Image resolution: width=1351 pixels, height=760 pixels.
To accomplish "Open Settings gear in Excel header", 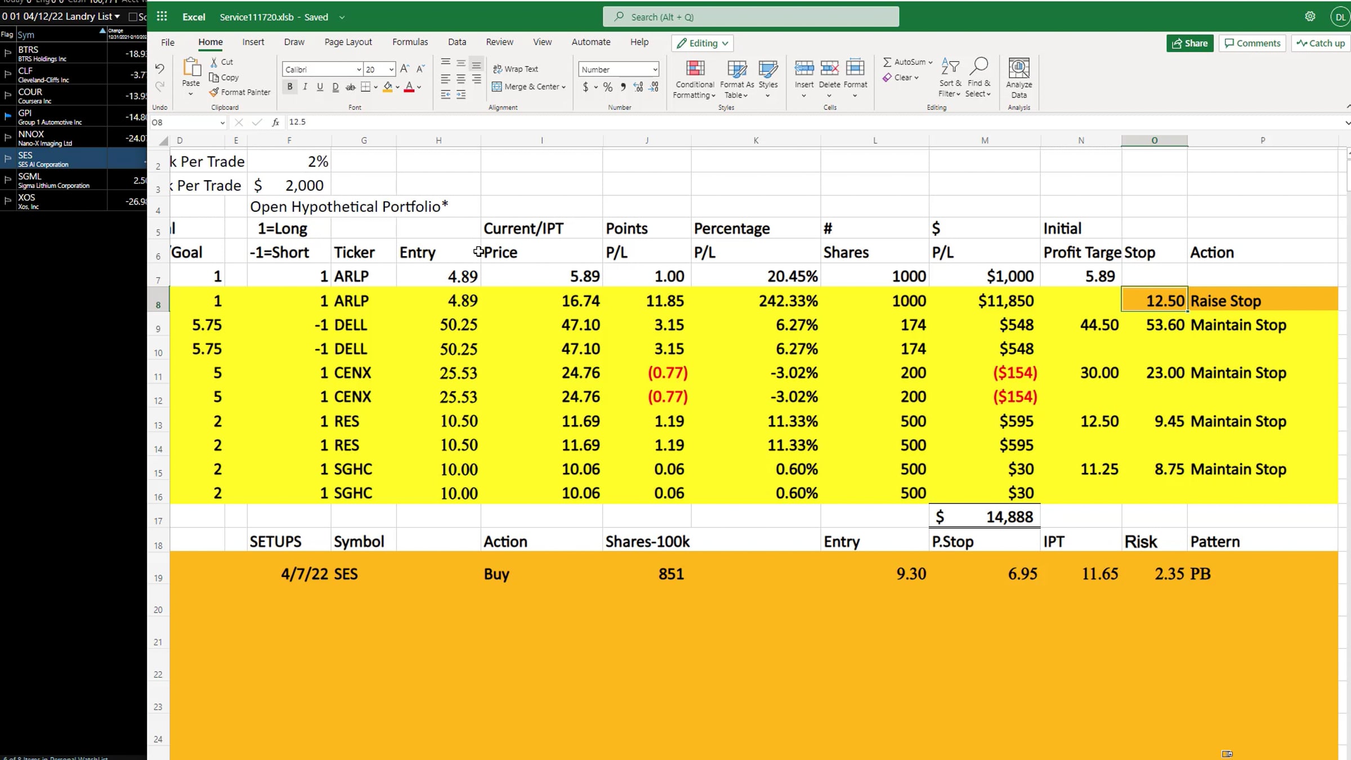I will click(1310, 16).
